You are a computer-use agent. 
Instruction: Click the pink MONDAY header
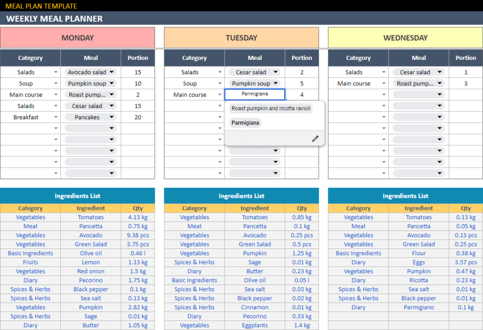[77, 38]
